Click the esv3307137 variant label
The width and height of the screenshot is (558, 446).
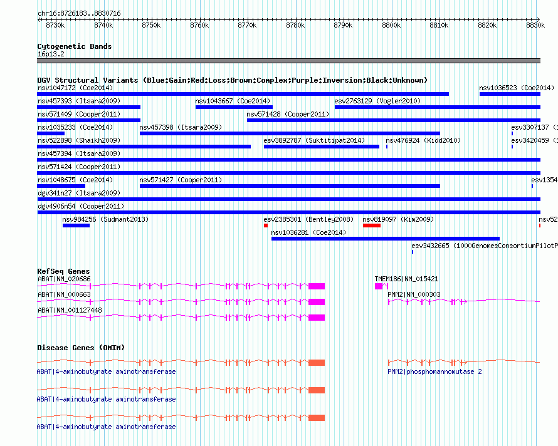[x=534, y=127]
